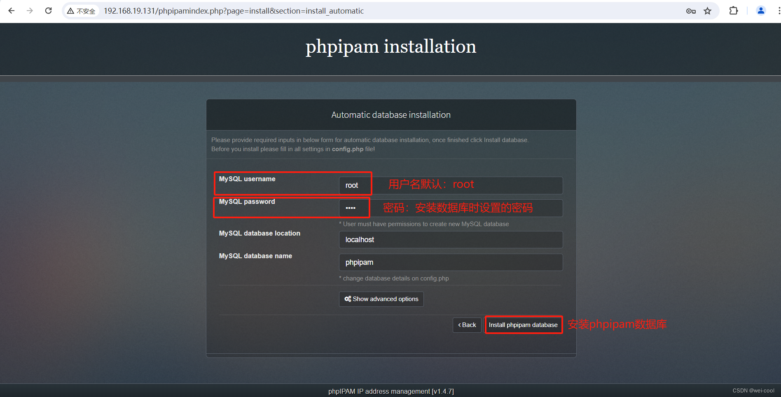Bookmark this page with star icon
This screenshot has width=781, height=397.
707,11
